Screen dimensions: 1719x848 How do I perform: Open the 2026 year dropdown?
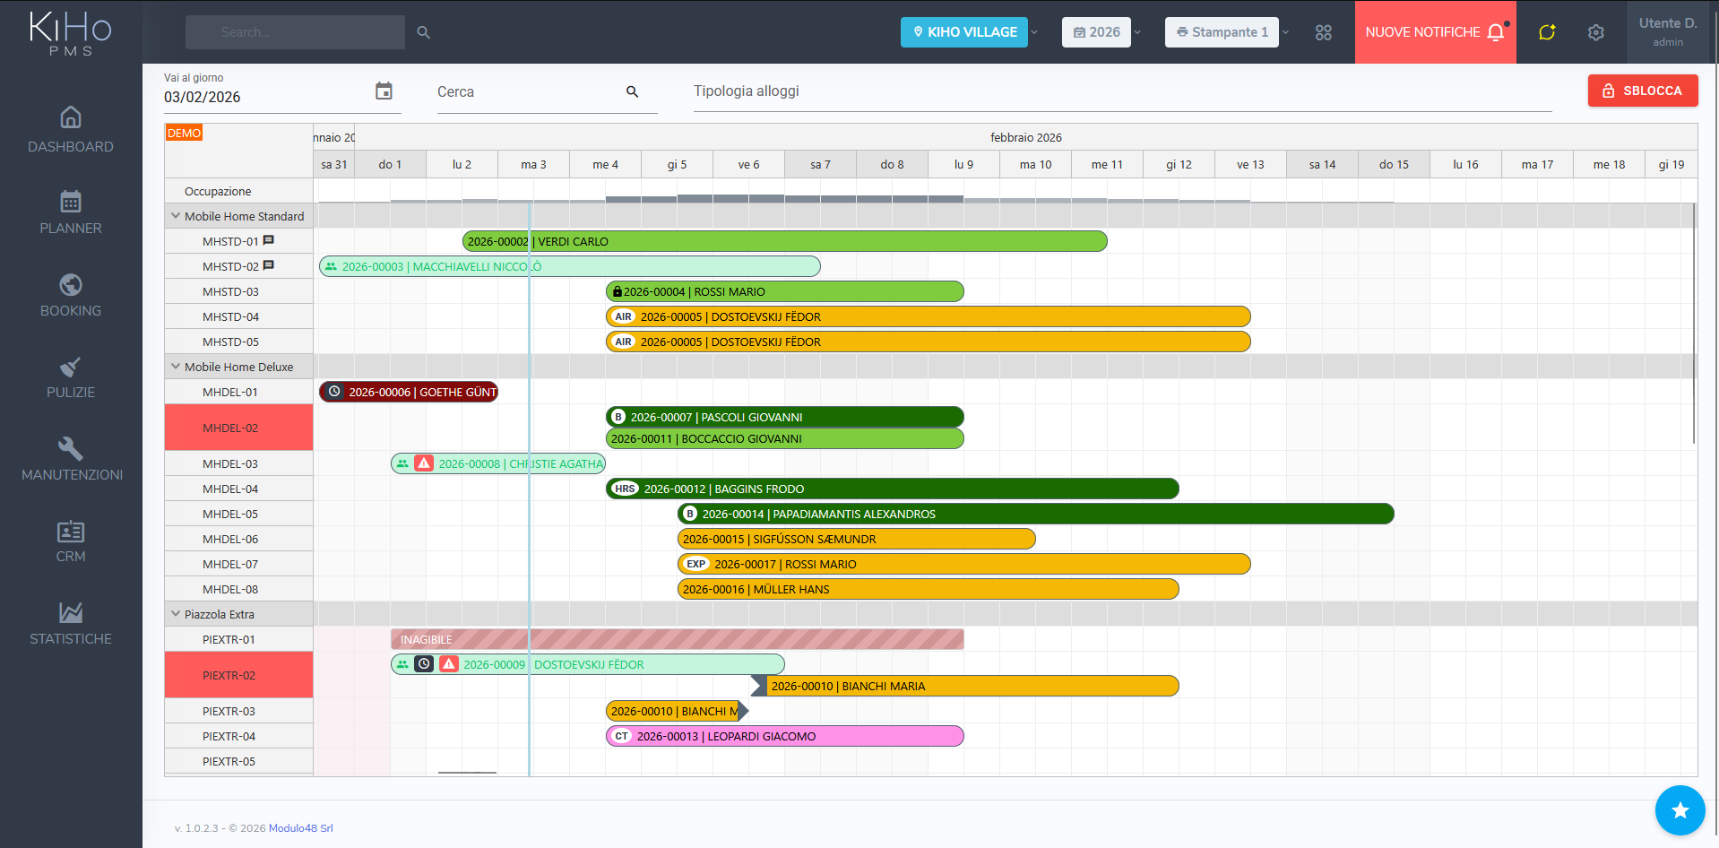click(1102, 32)
